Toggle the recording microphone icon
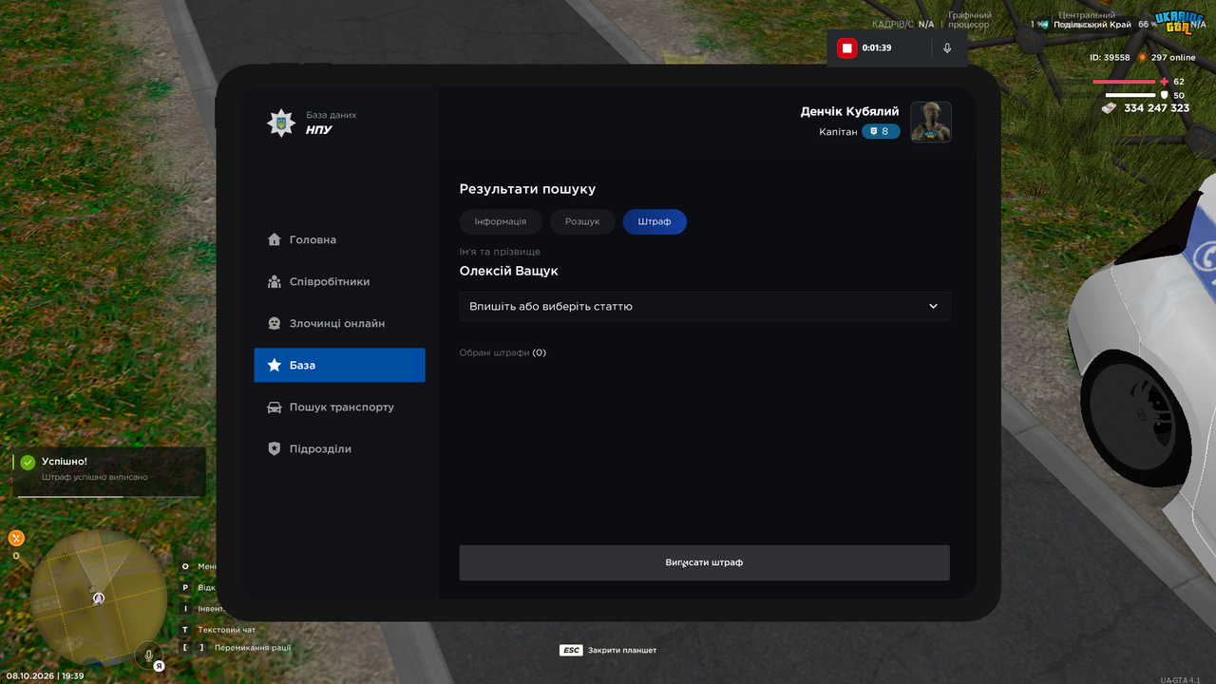The image size is (1216, 684). pos(947,47)
